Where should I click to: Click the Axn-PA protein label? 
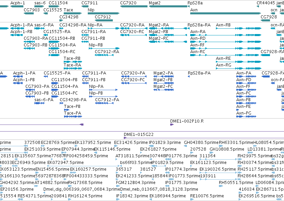coord(244,73)
